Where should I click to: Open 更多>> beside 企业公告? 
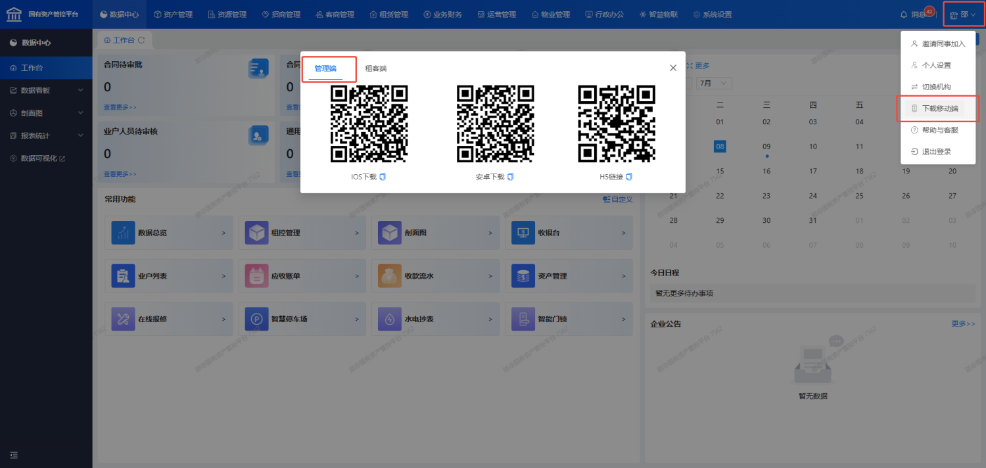963,324
